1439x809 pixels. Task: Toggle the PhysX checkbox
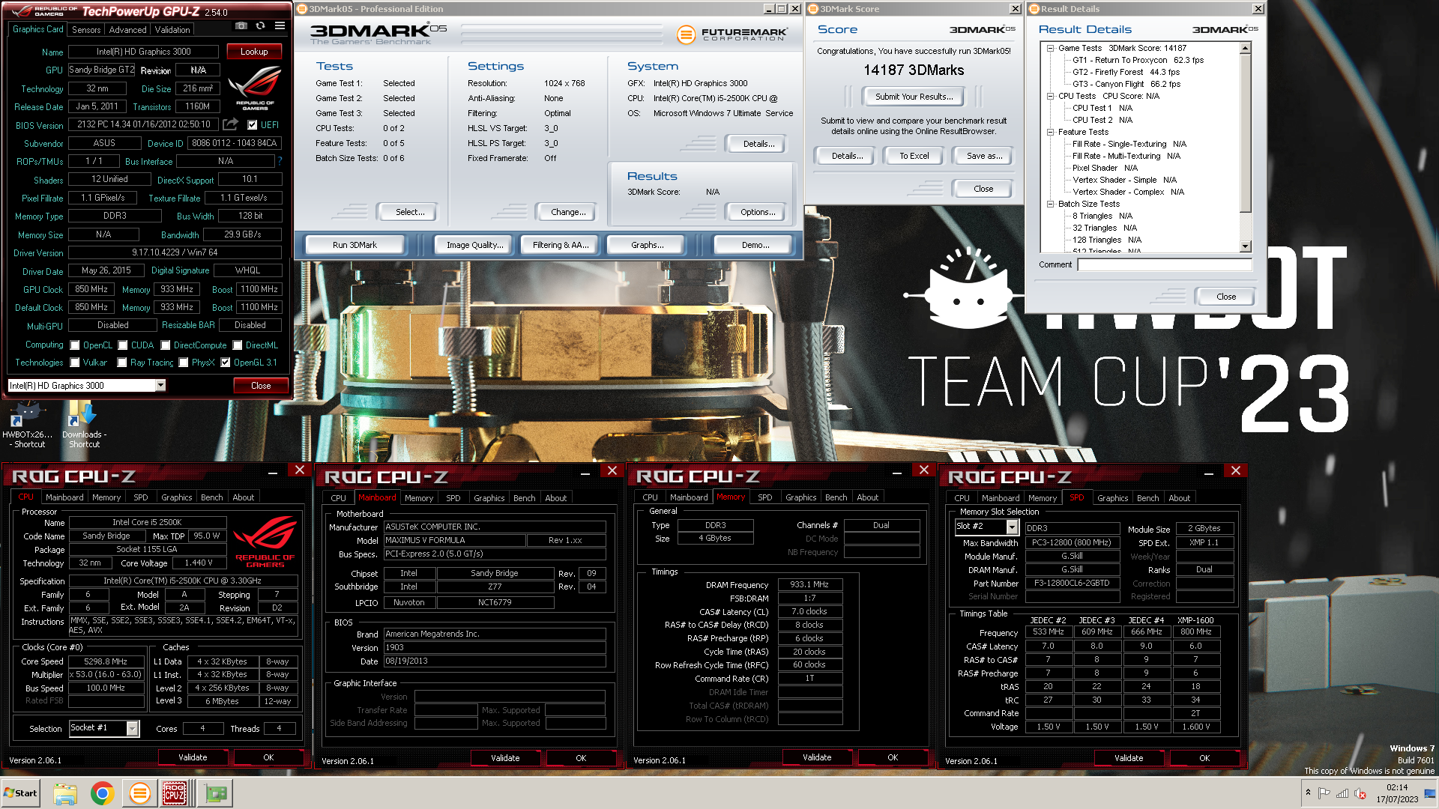(184, 363)
